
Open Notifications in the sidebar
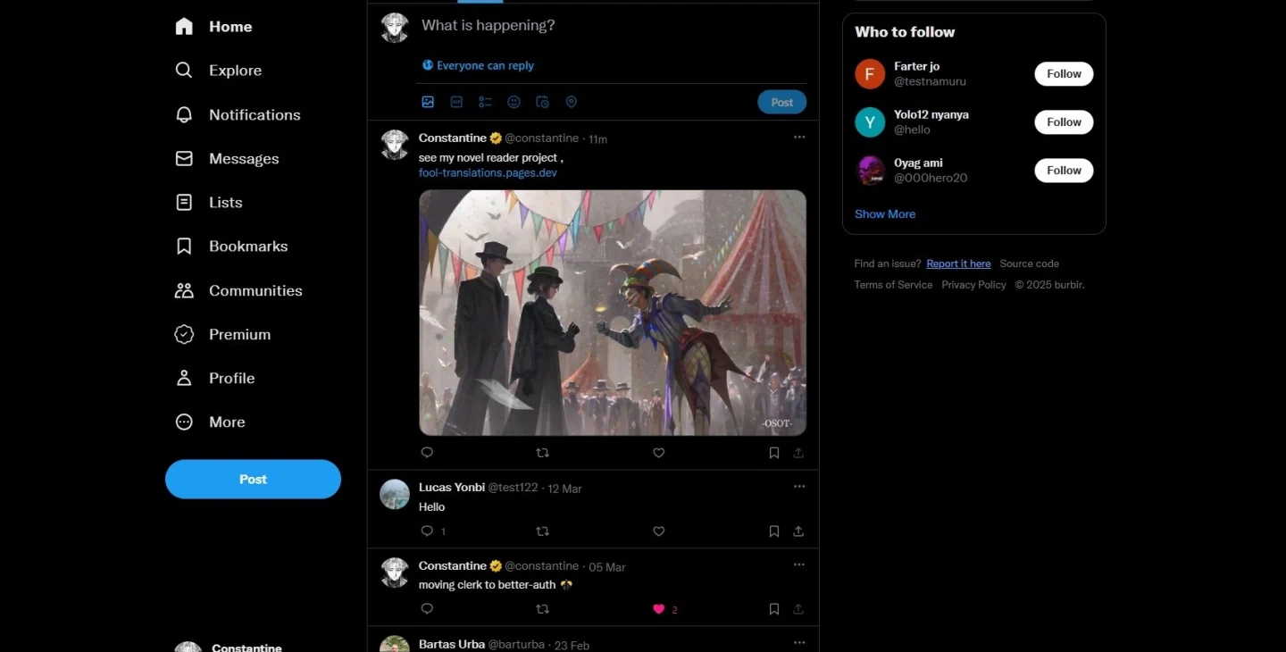(238, 114)
